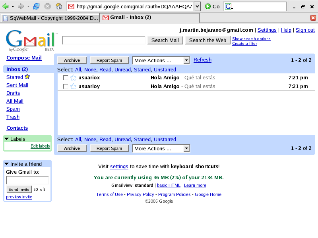Click the Sign out link
This screenshot has width=318, height=238.
pos(305,30)
